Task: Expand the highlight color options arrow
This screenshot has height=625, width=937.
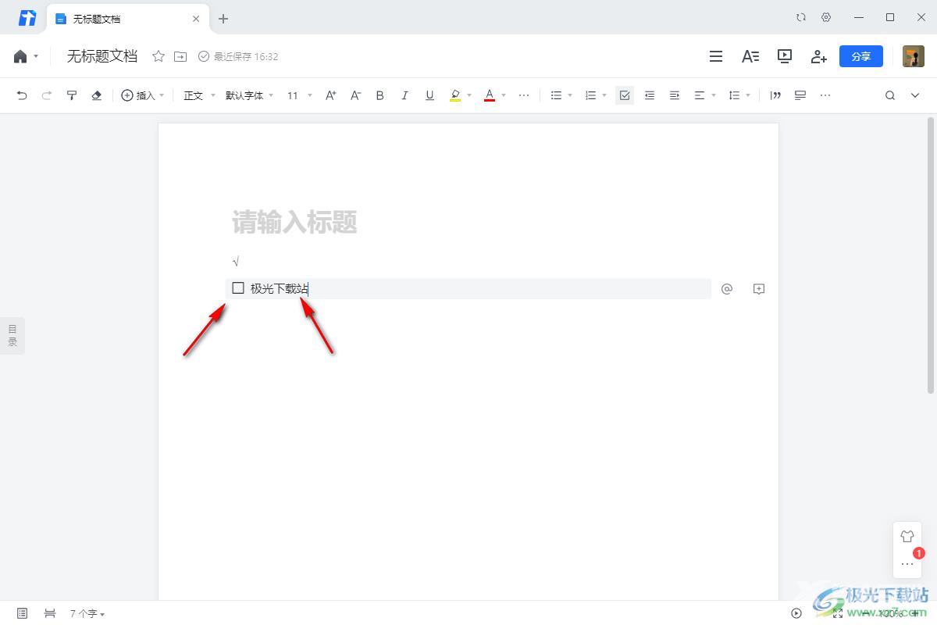Action: coord(469,95)
